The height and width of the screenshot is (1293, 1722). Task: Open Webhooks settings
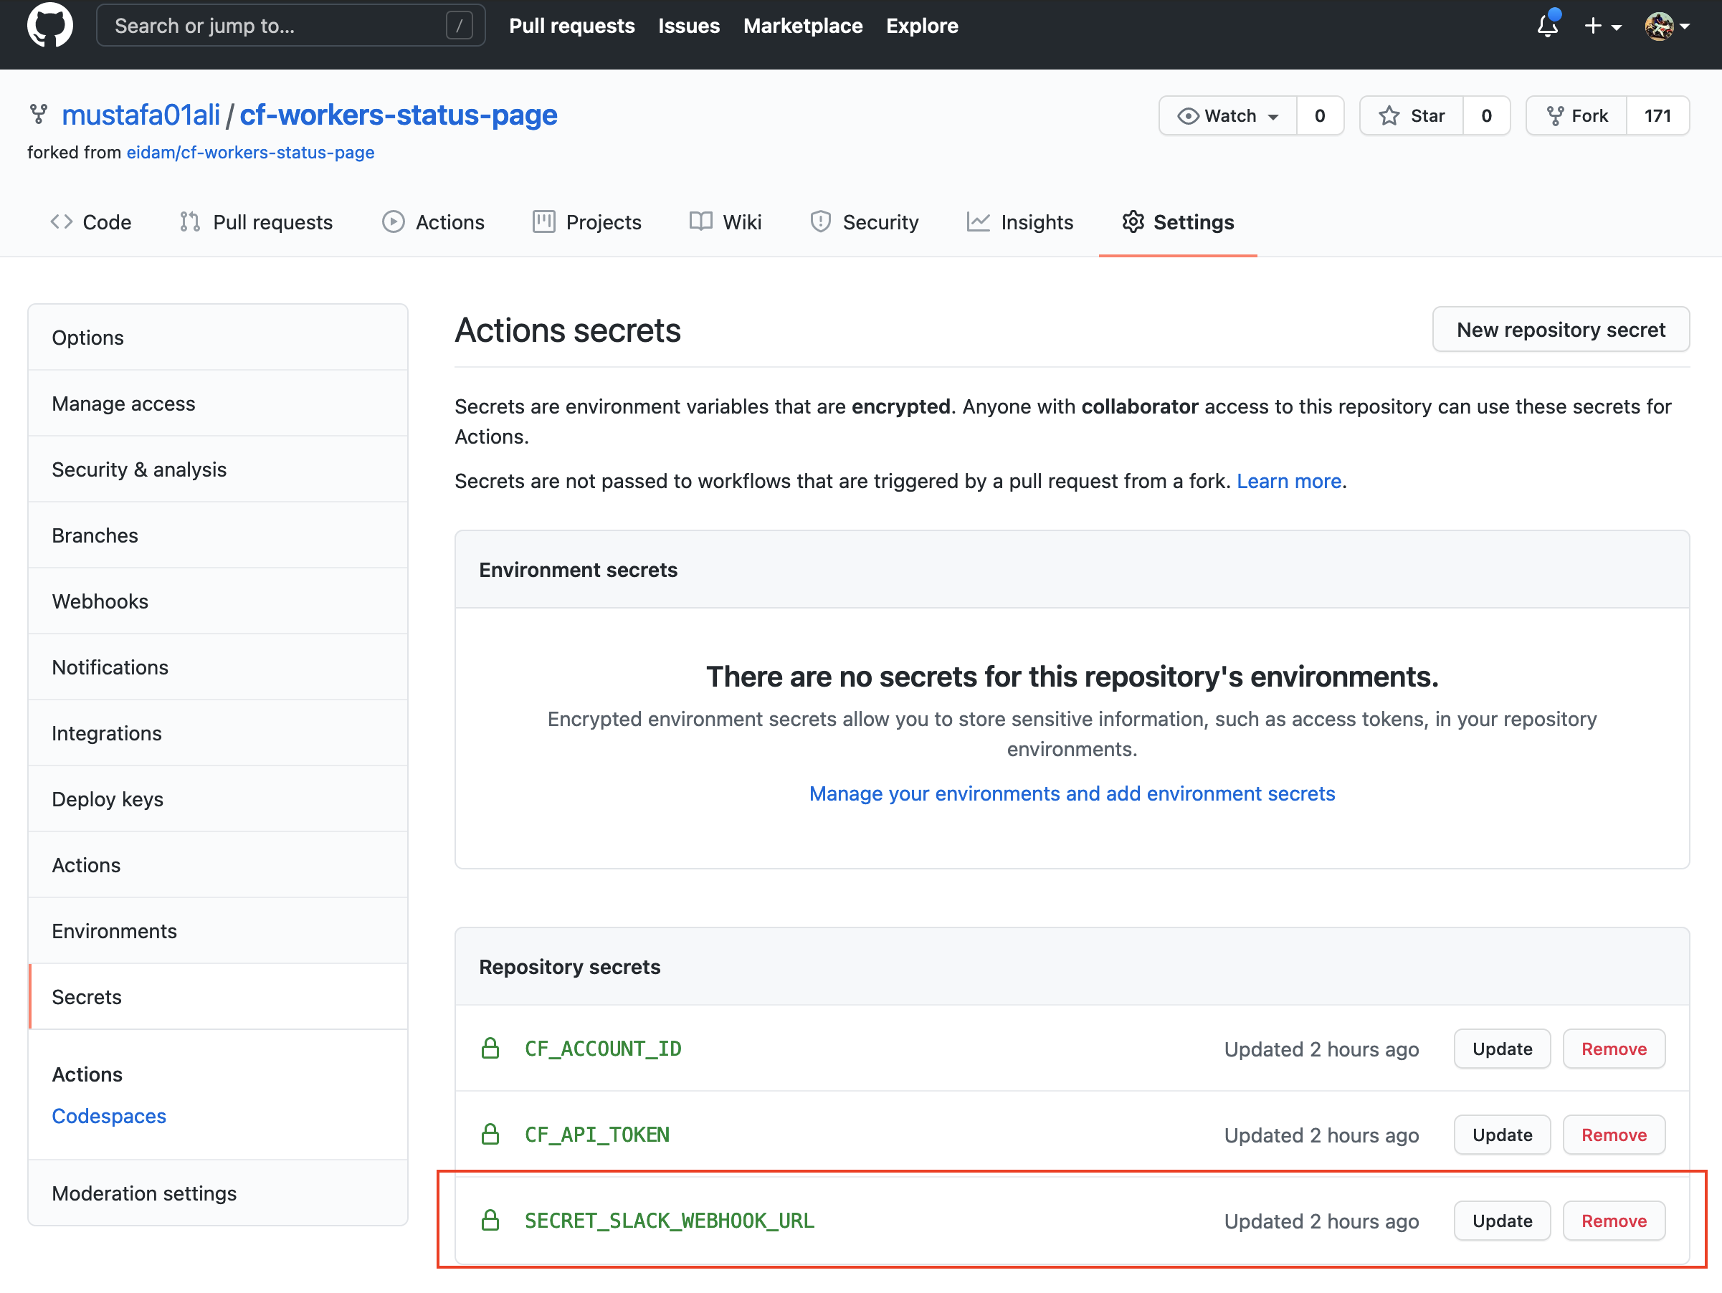218,602
